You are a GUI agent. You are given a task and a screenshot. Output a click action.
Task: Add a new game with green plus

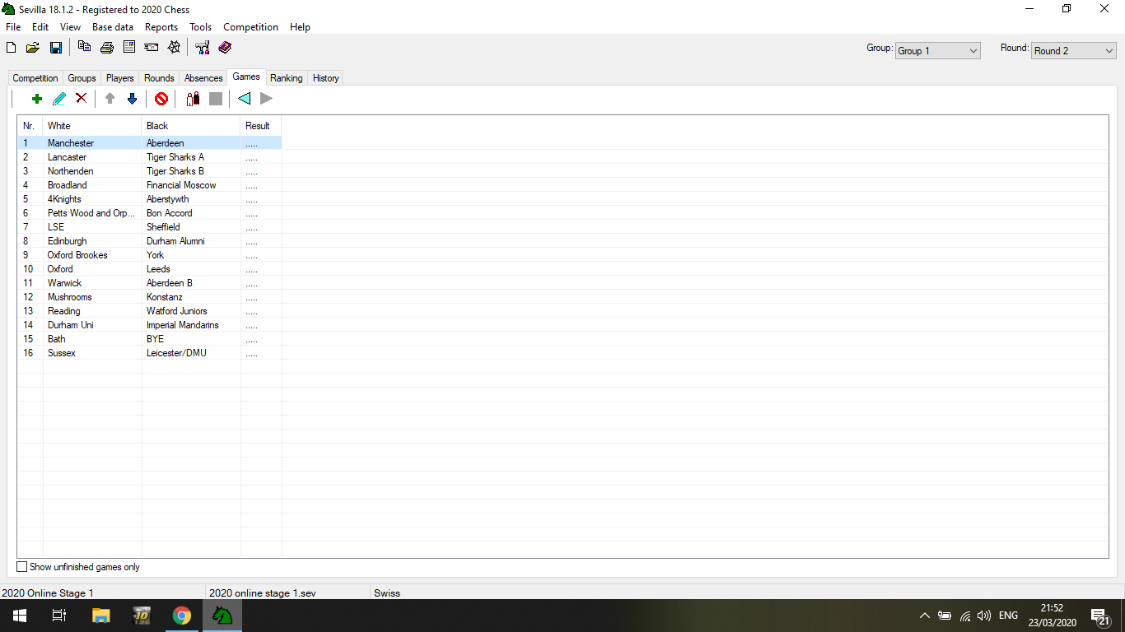pos(36,99)
